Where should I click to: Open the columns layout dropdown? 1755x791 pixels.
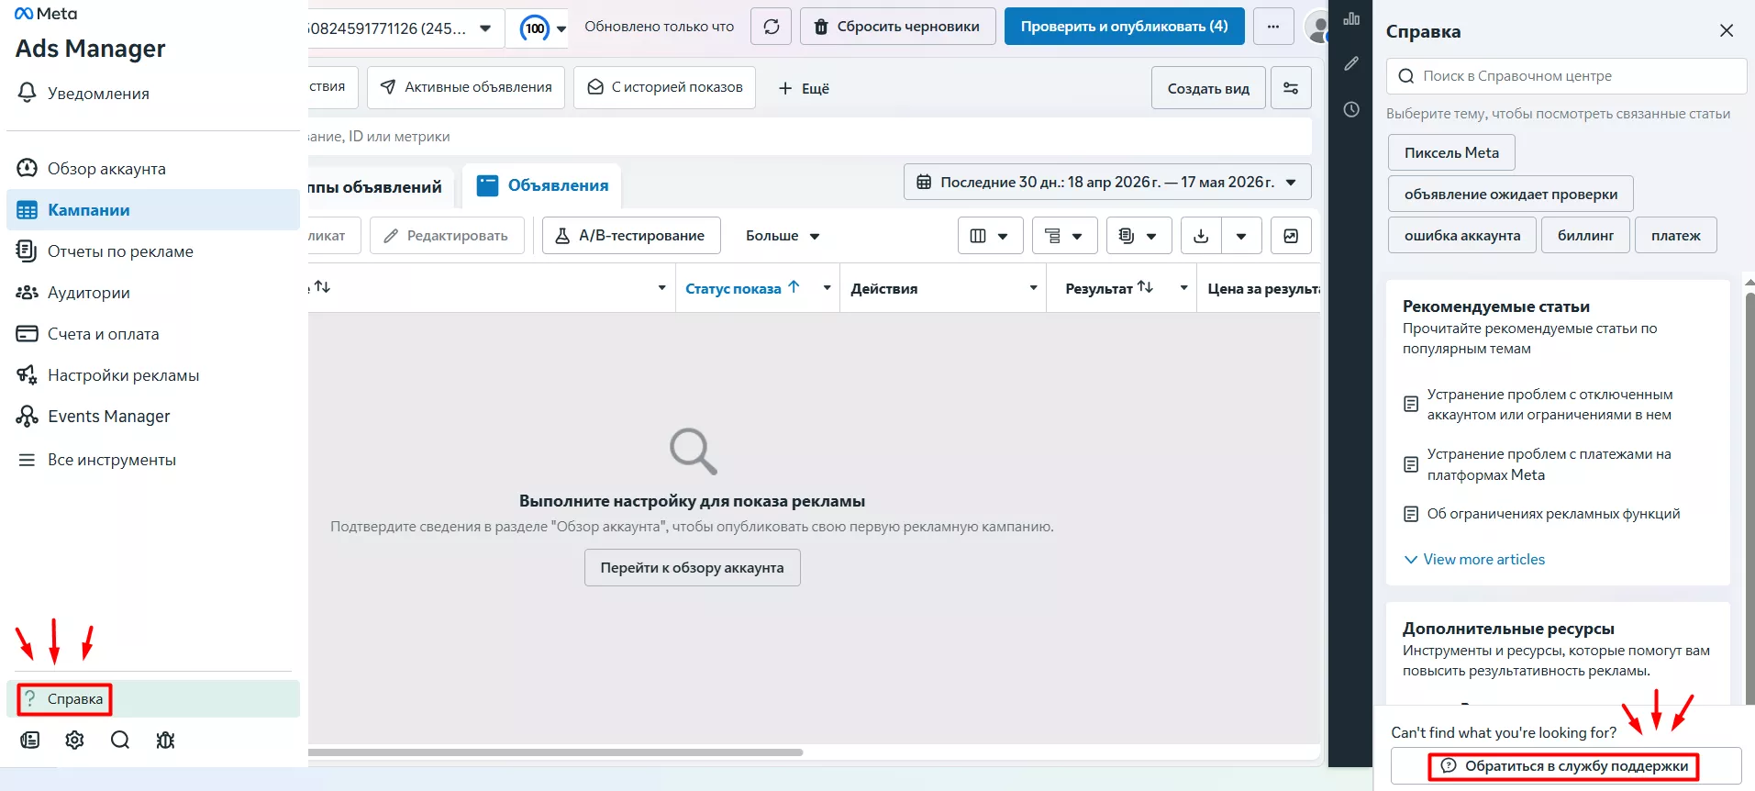click(990, 236)
